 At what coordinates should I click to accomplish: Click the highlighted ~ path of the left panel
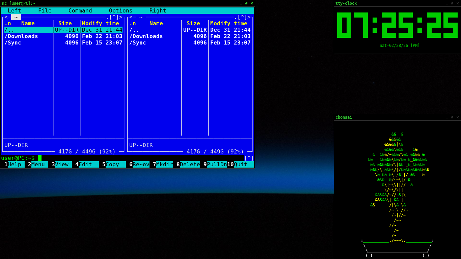click(16, 17)
